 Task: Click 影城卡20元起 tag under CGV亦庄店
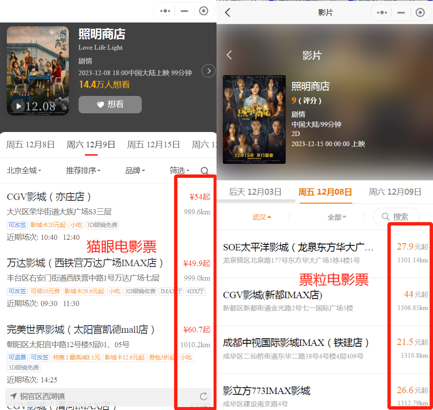tap(48, 225)
